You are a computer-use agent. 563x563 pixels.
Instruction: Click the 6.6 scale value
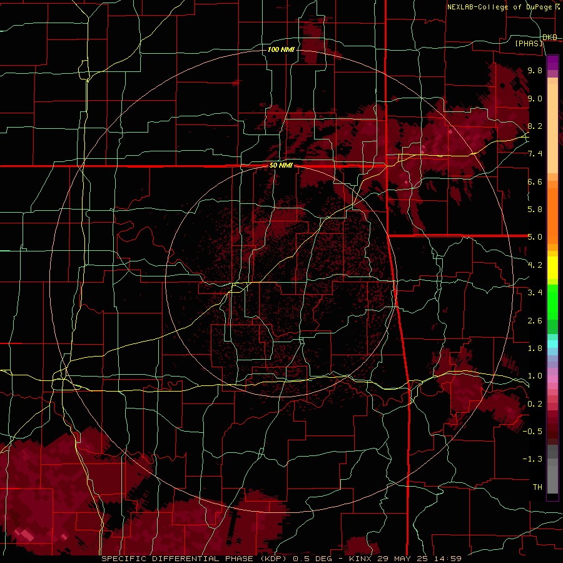[x=535, y=181]
